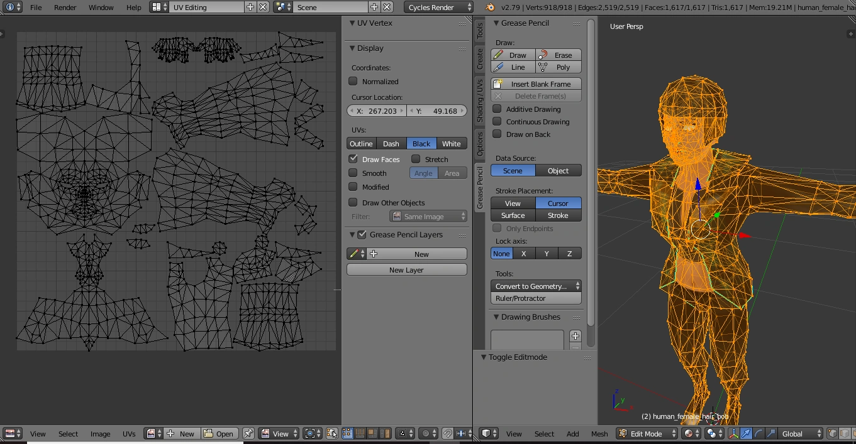This screenshot has height=444, width=856.
Task: Open the Edit Mode selector dropdown
Action: 647,433
